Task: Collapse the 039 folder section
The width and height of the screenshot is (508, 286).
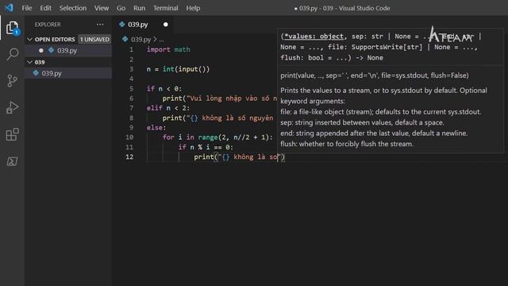Action: (30, 62)
